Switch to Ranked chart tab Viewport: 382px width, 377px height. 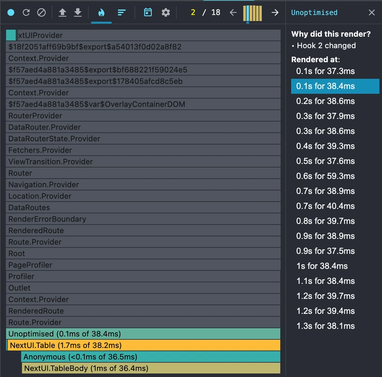(122, 12)
